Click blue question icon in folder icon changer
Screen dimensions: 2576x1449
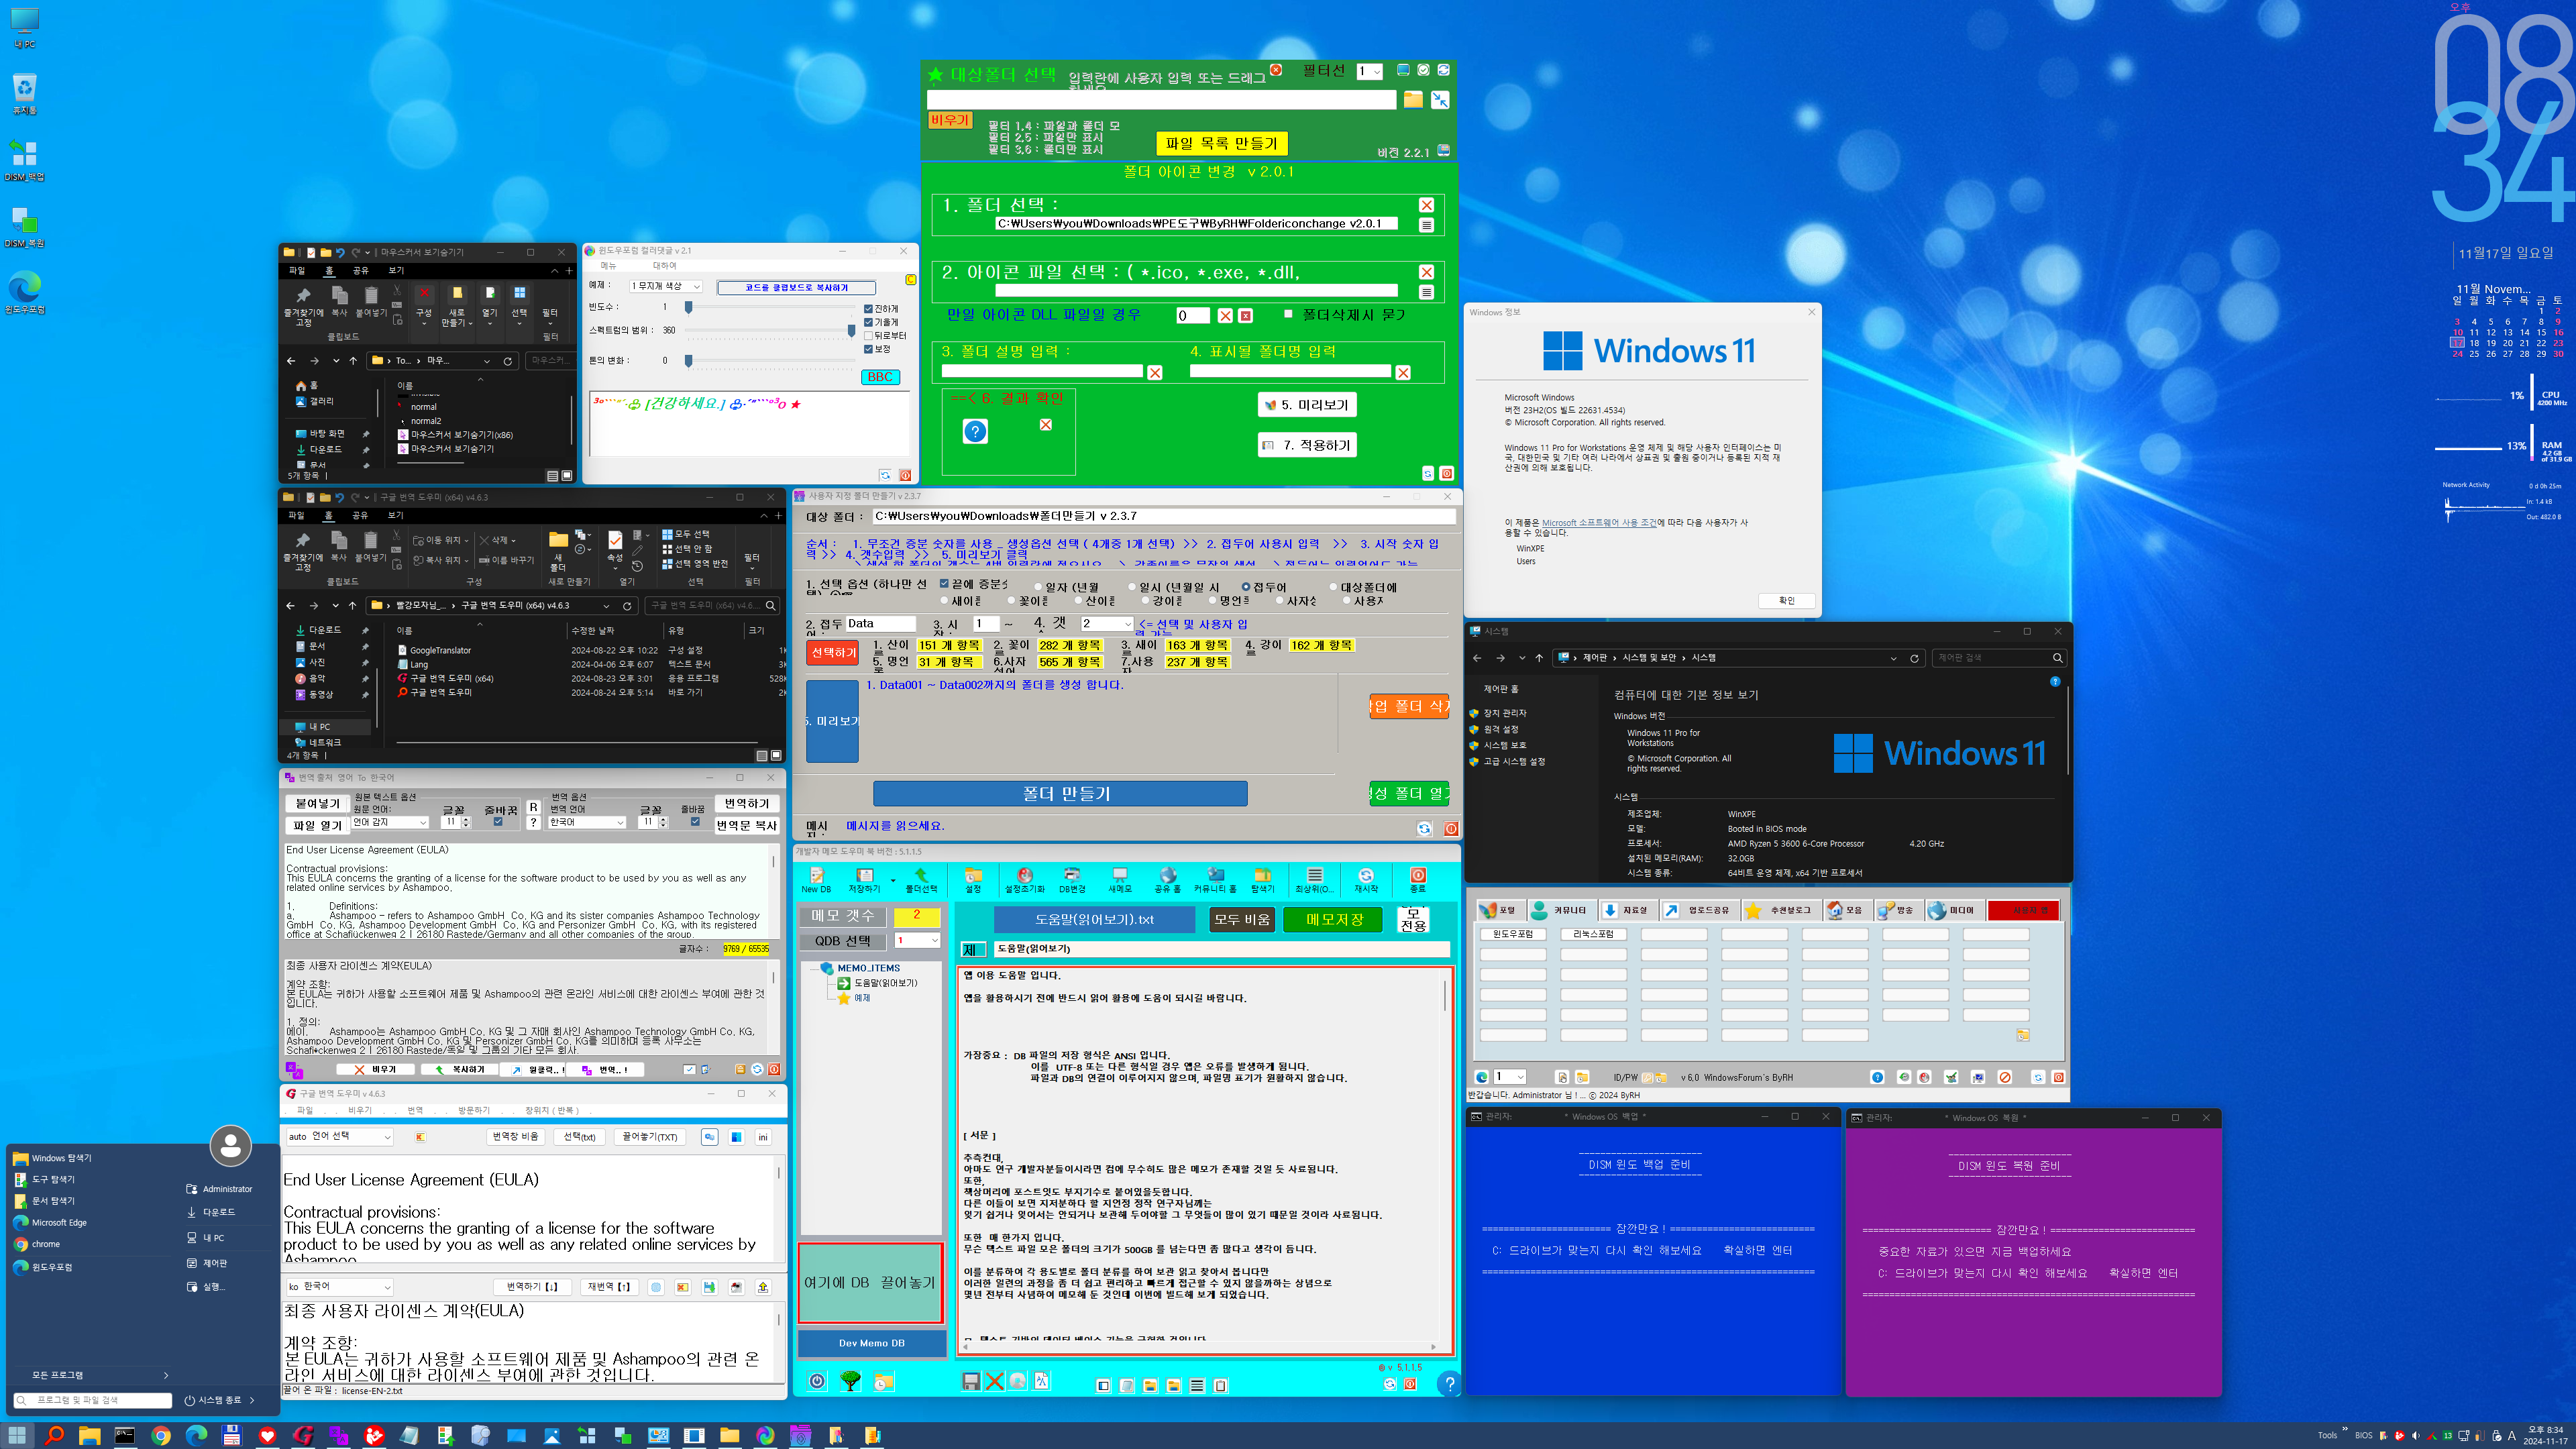tap(975, 431)
